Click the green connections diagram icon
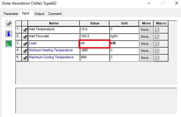 [x=9, y=44]
